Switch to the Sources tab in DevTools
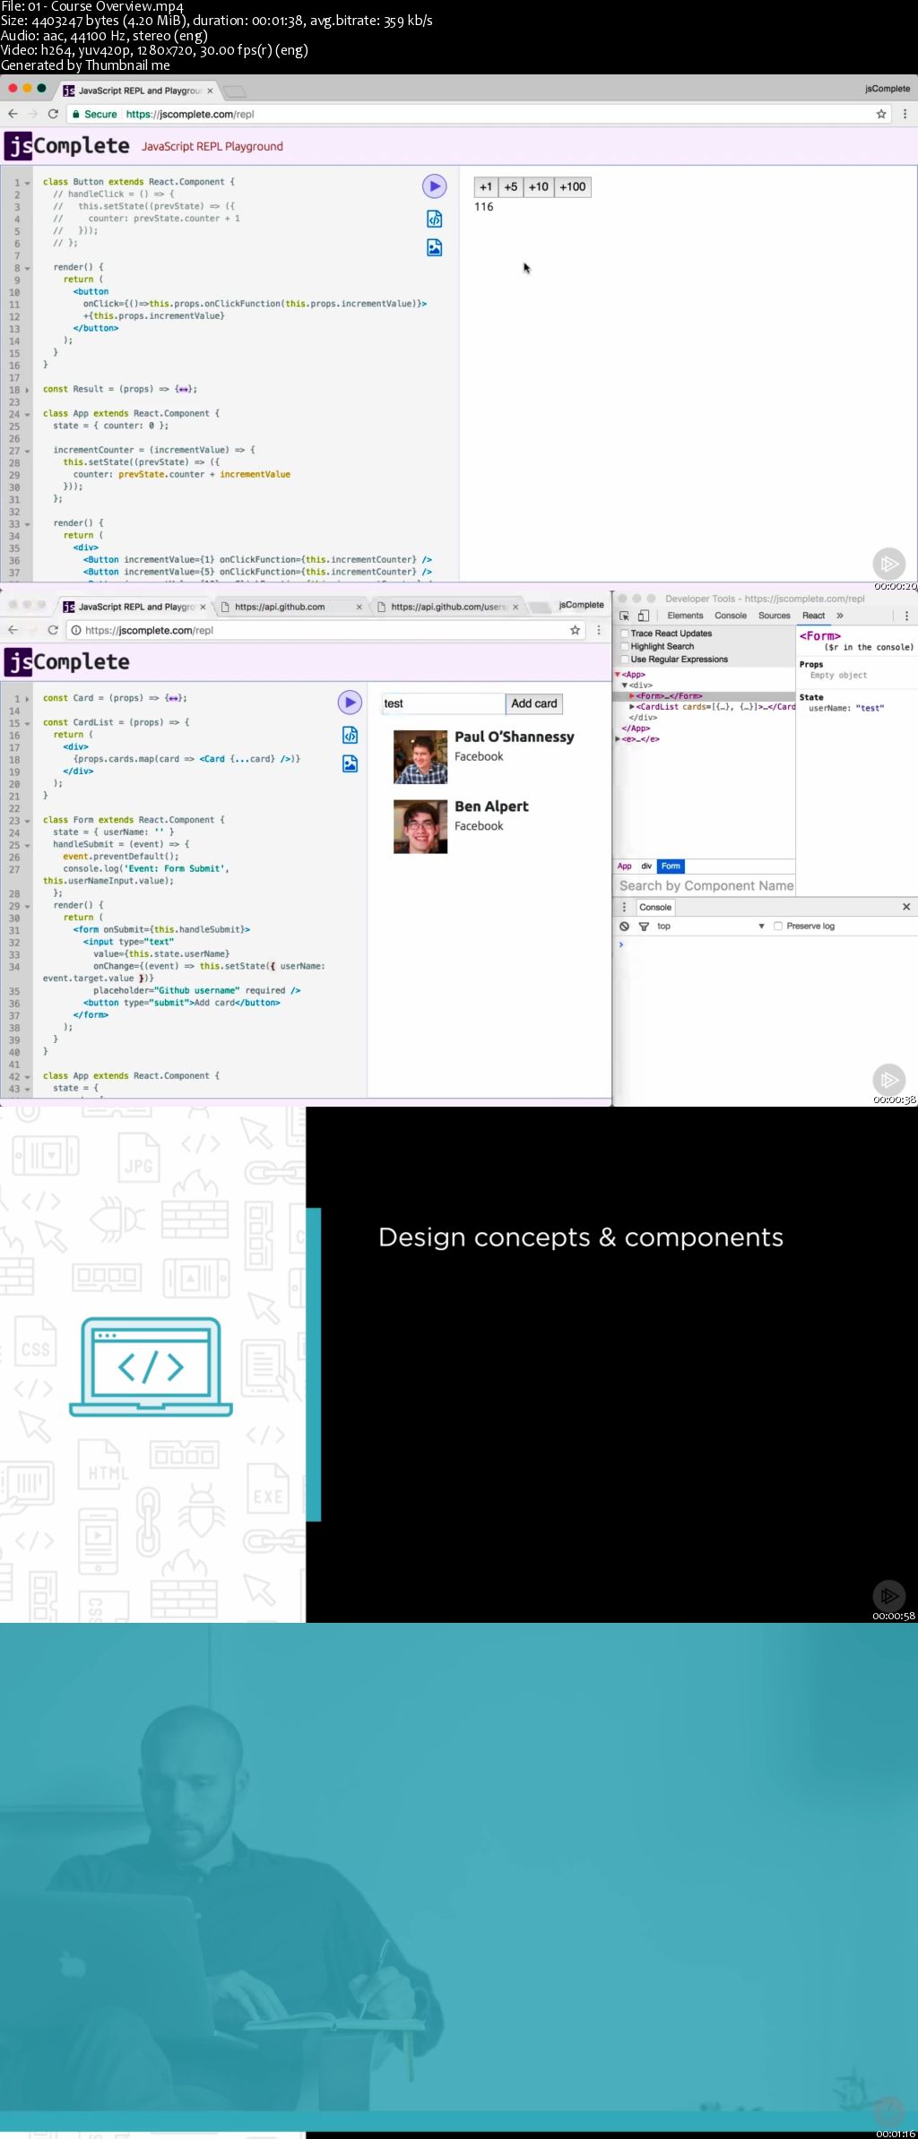918x2139 pixels. pos(775,616)
